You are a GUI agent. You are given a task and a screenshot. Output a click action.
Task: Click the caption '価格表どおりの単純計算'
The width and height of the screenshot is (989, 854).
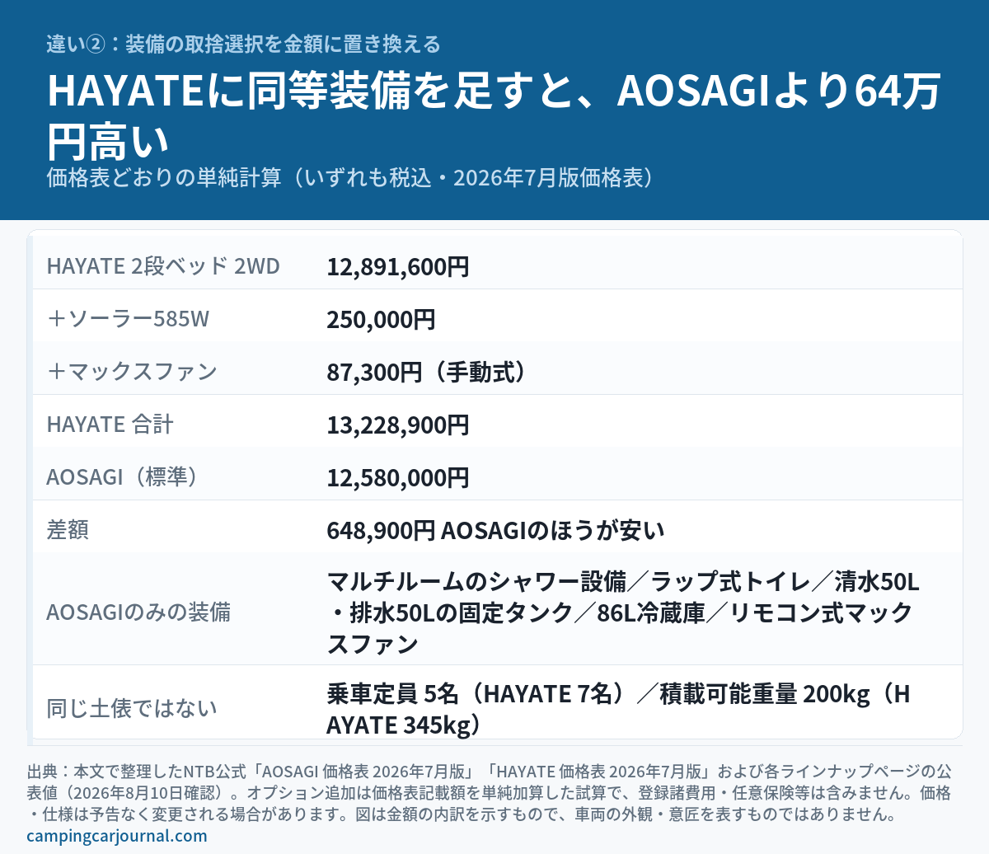point(164,178)
